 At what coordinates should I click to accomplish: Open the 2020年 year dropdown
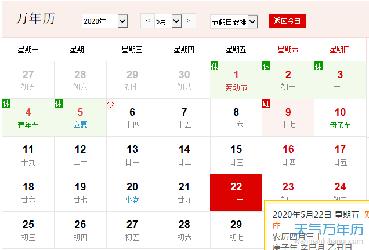coord(104,21)
